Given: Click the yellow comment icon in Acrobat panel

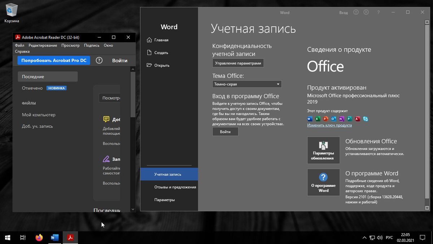Looking at the screenshot, I should 106,119.
